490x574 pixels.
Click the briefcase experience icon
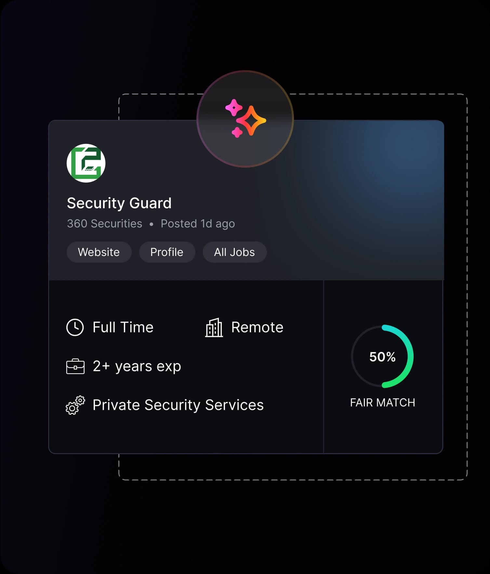(75, 366)
